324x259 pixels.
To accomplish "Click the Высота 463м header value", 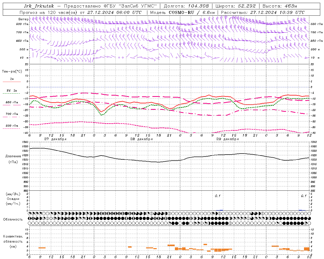I will (280, 6).
